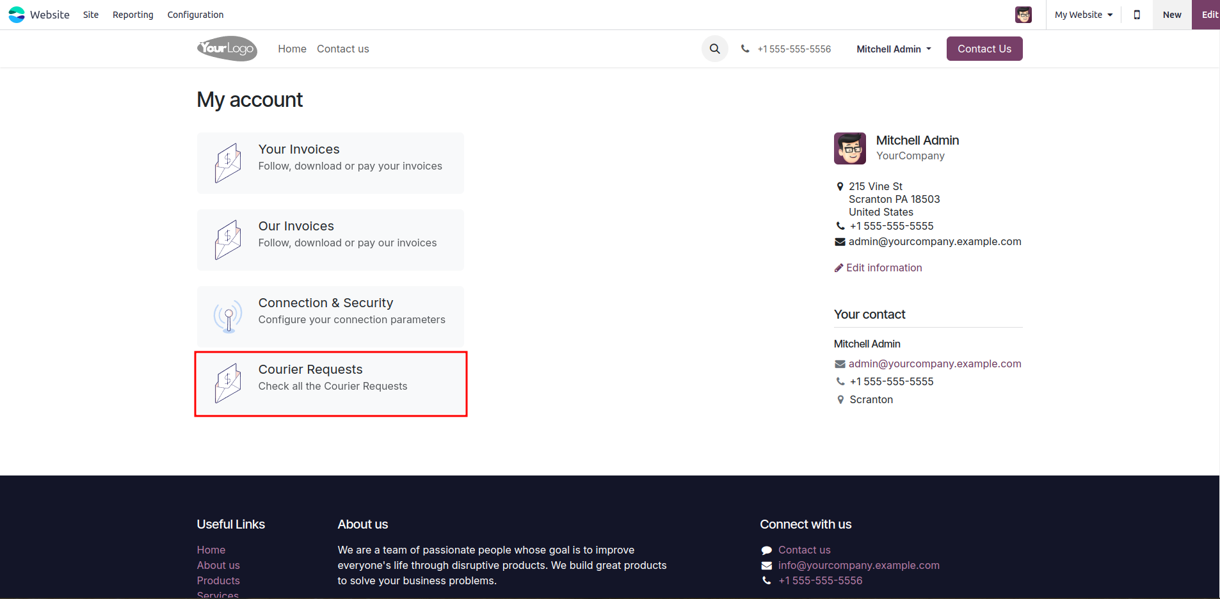Click the Your Invoices envelope icon
The image size is (1220, 599).
(228, 163)
